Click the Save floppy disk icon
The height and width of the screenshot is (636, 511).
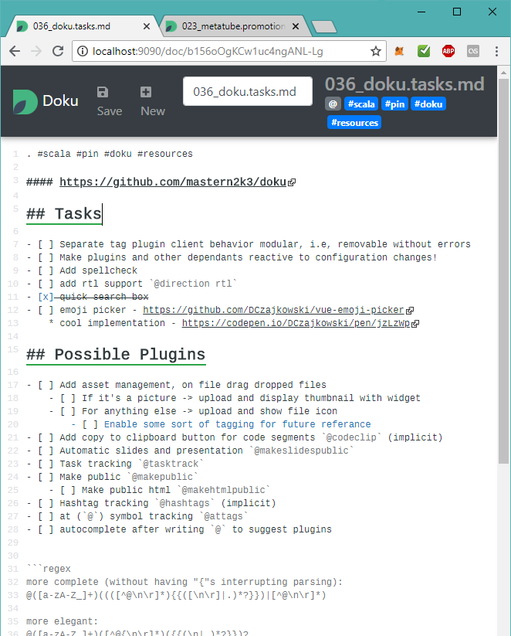103,92
